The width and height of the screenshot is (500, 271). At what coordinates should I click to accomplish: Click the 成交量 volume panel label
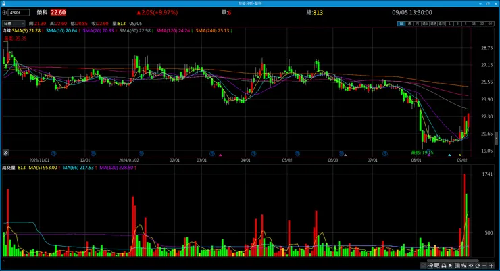click(x=9, y=168)
